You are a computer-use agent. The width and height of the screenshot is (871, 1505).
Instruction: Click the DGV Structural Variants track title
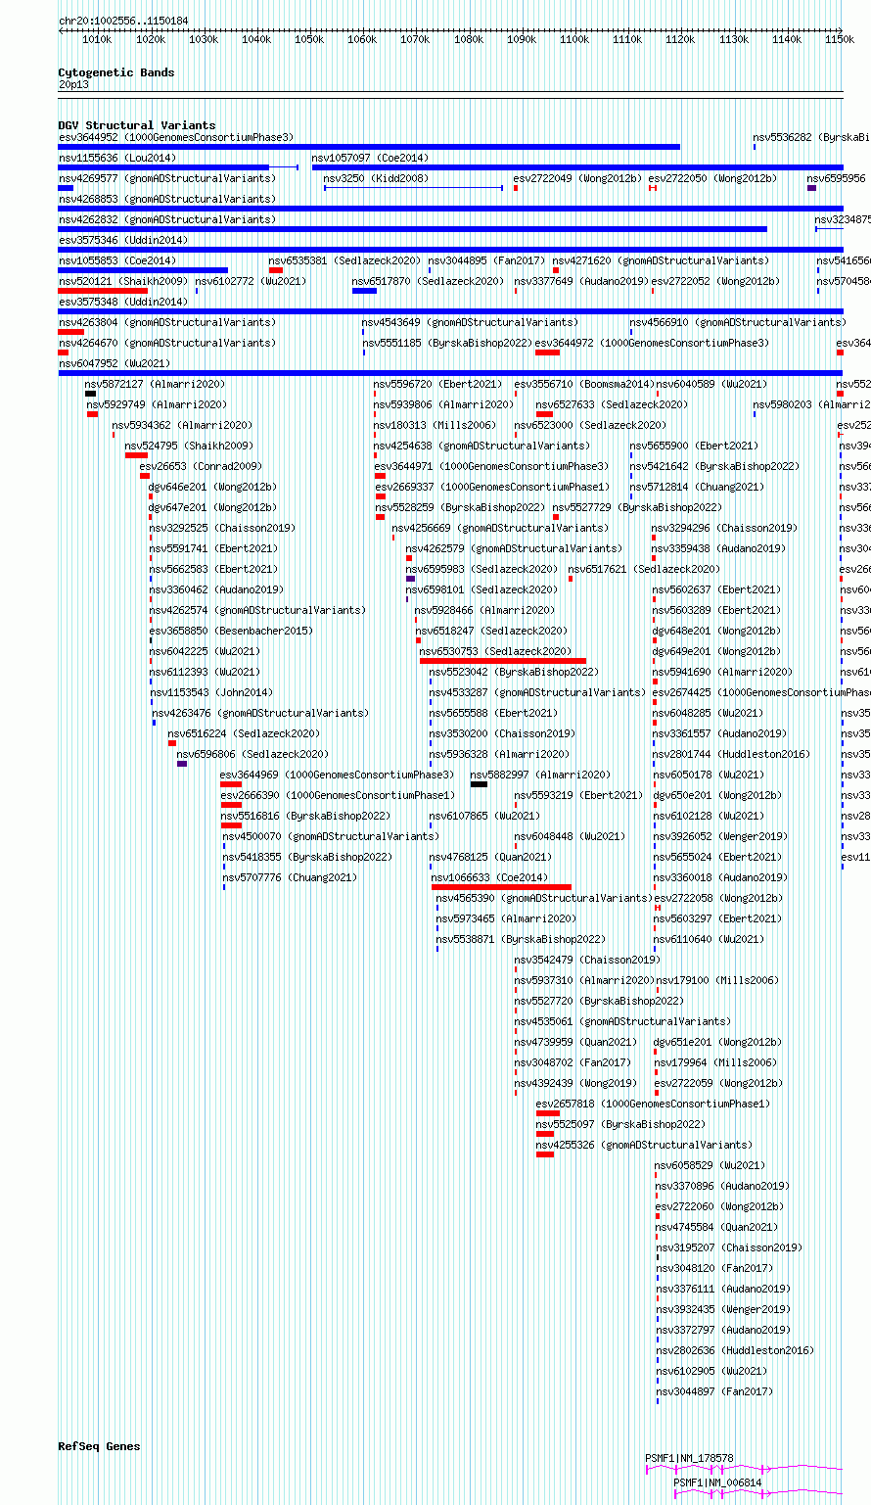137,125
